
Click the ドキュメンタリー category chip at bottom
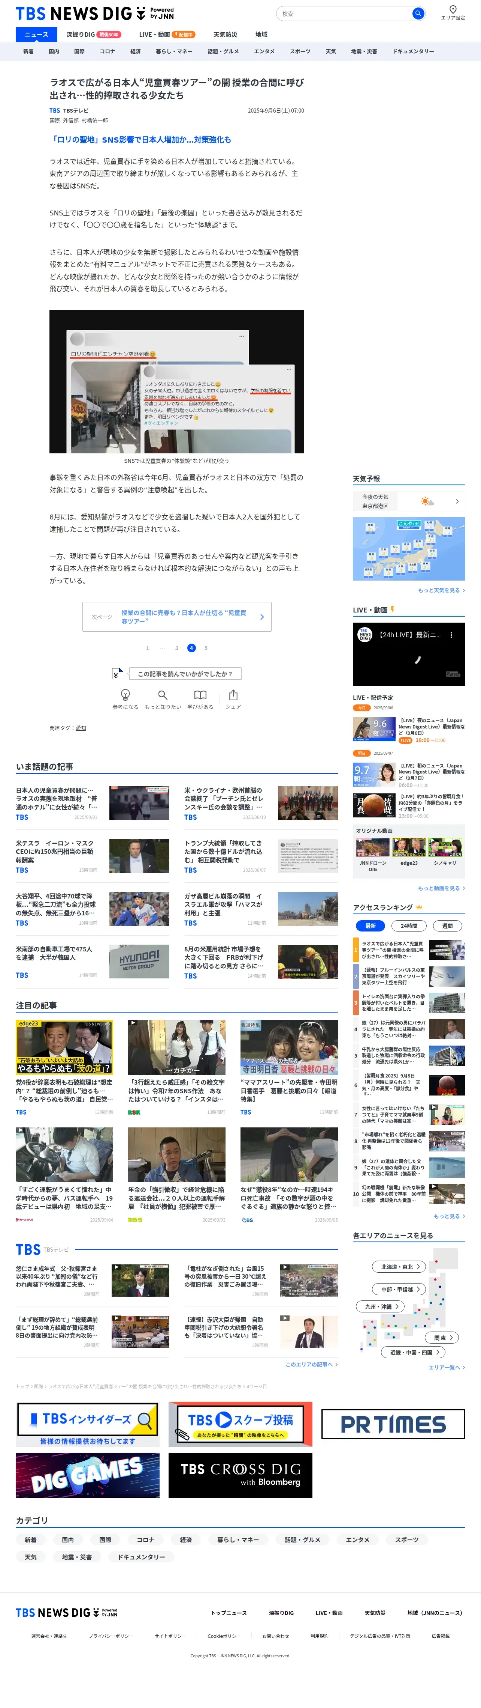pyautogui.click(x=142, y=1556)
